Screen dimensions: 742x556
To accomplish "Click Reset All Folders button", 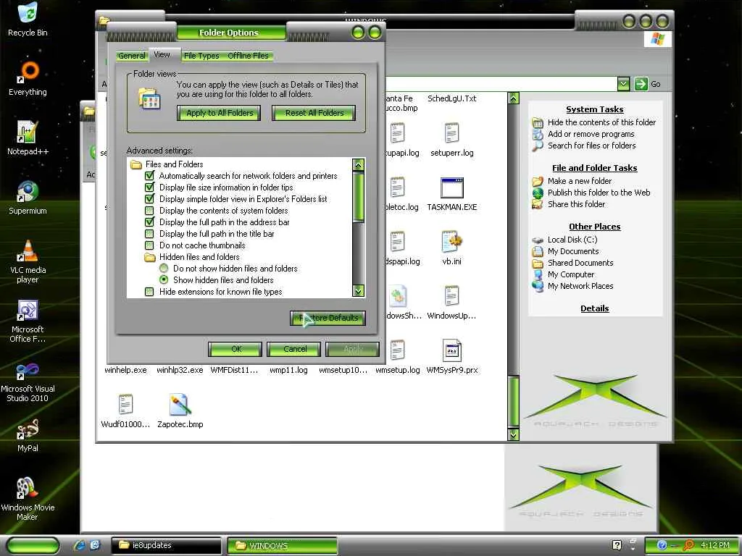I will pyautogui.click(x=314, y=113).
